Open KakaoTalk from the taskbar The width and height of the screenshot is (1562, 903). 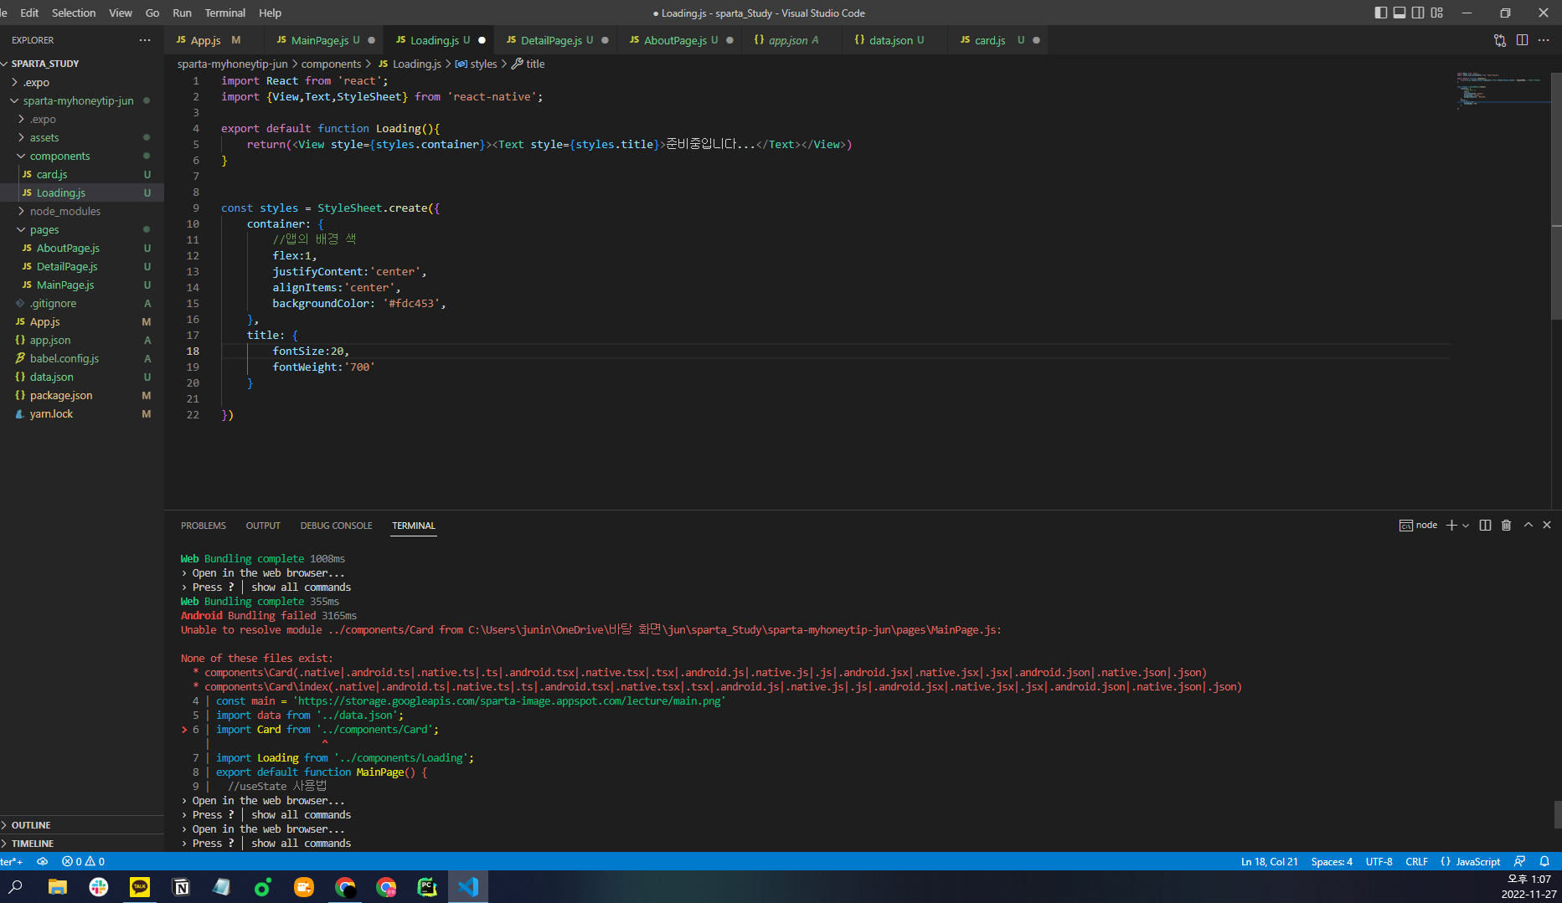coord(139,886)
